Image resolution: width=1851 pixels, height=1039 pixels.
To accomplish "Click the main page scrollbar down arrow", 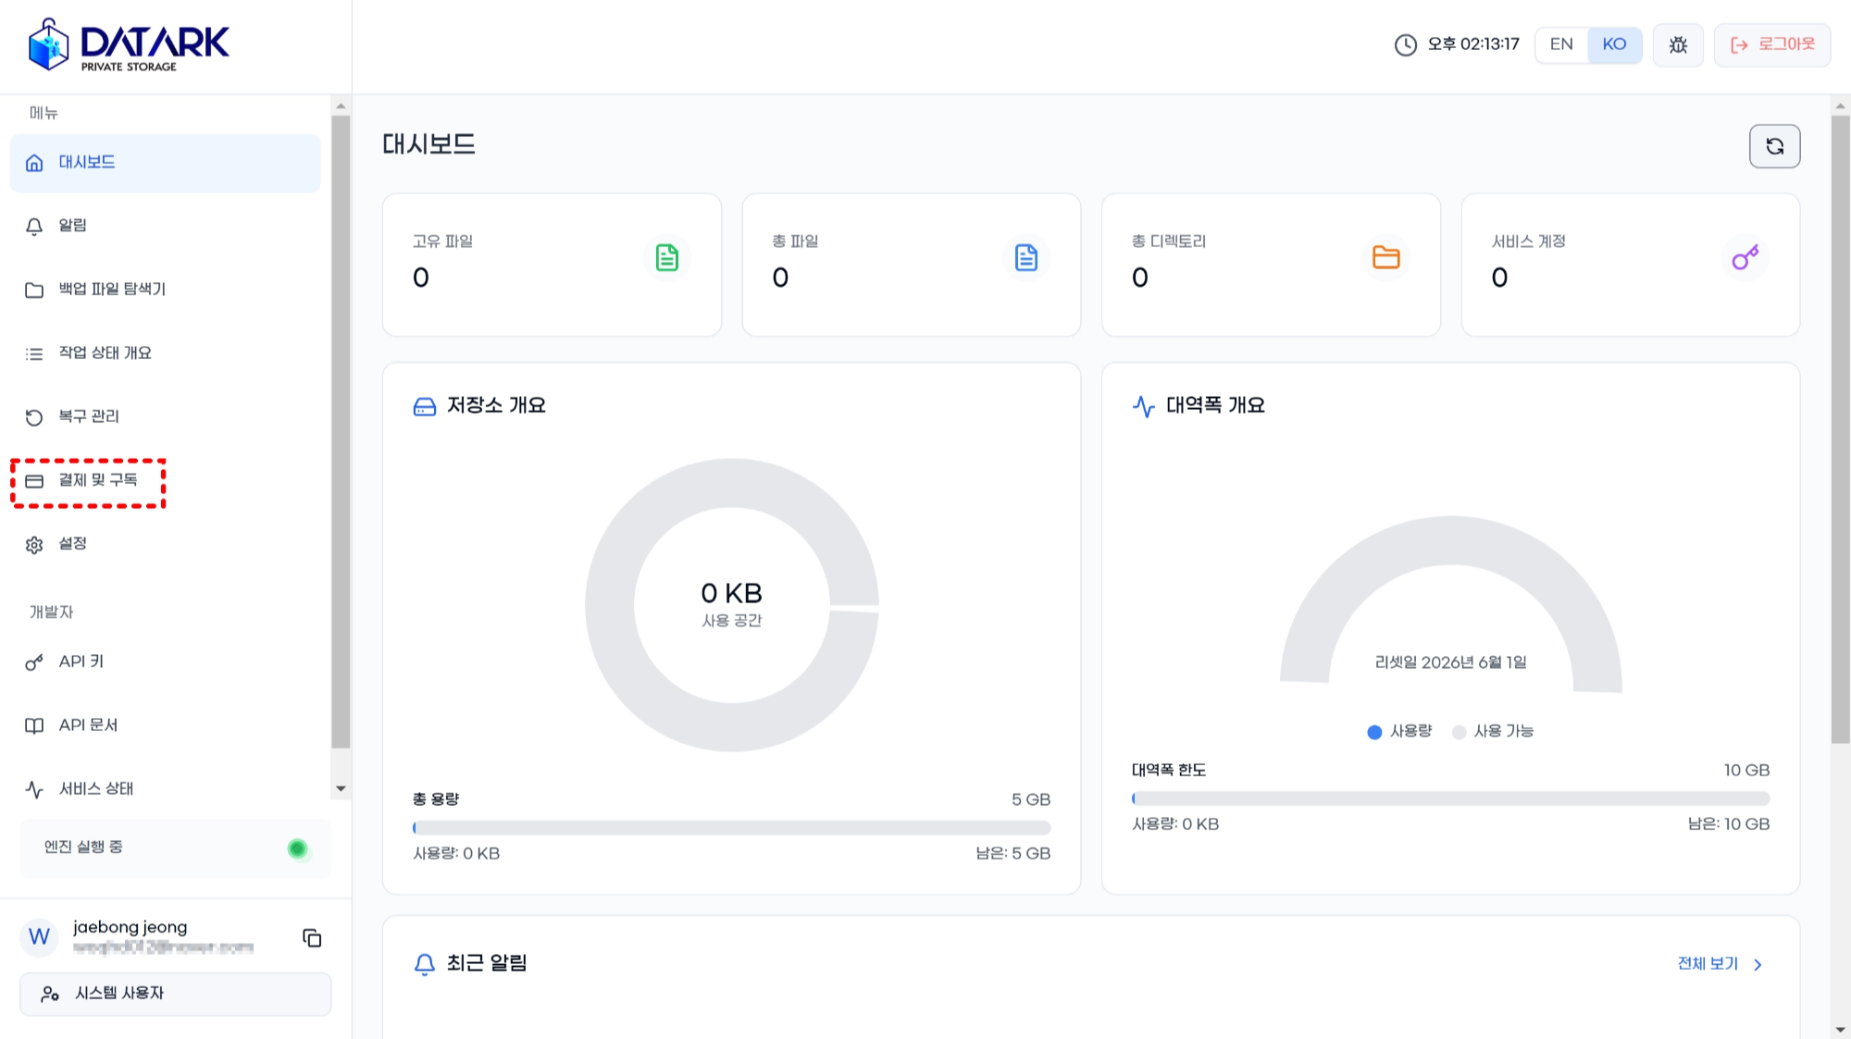I will pos(1840,1030).
